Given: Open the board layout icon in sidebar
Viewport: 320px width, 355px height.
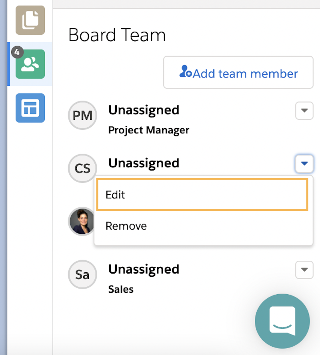Looking at the screenshot, I should click(30, 108).
